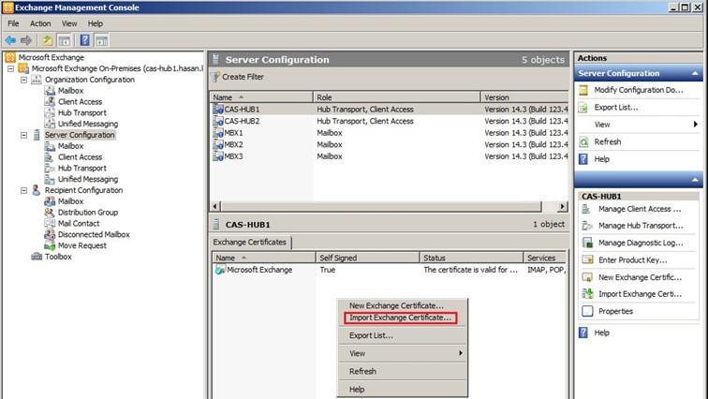
Task: Toggle the Action pane toolbar icon
Action: (x=101, y=40)
